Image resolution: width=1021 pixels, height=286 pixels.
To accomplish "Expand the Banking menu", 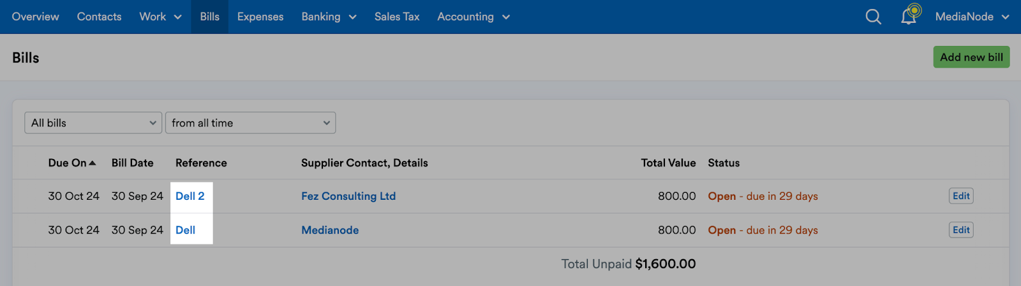I will tap(329, 17).
